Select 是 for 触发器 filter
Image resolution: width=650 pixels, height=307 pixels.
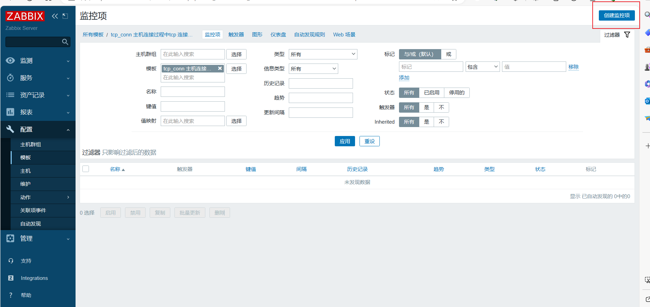pyautogui.click(x=426, y=107)
